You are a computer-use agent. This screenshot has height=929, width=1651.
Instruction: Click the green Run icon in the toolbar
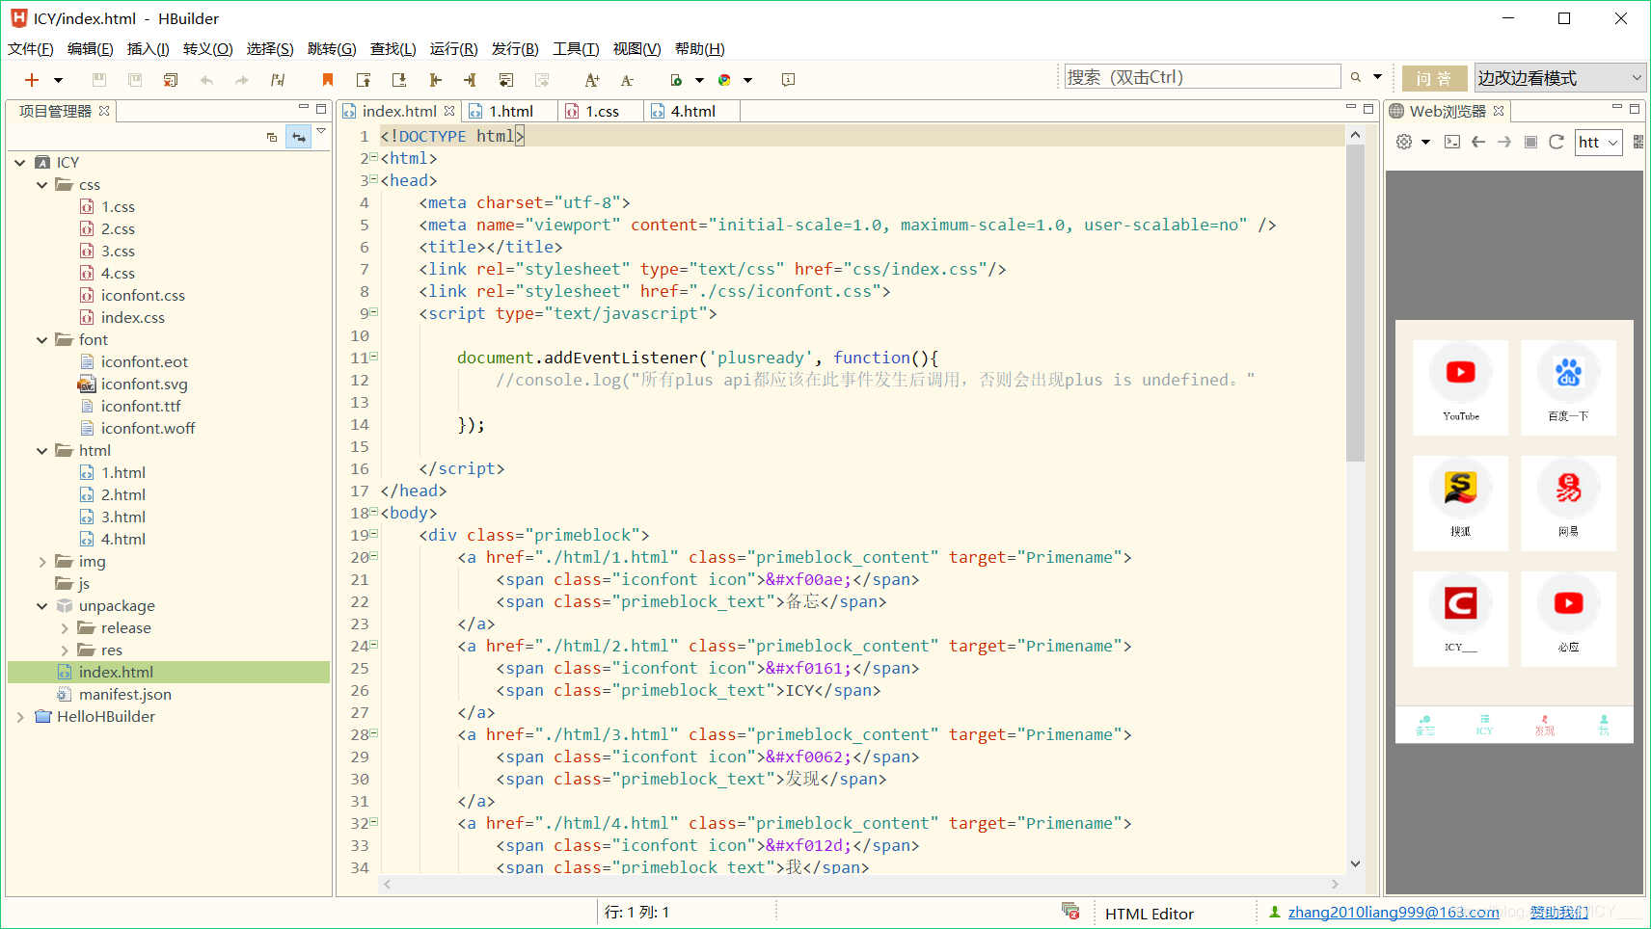[x=676, y=80]
